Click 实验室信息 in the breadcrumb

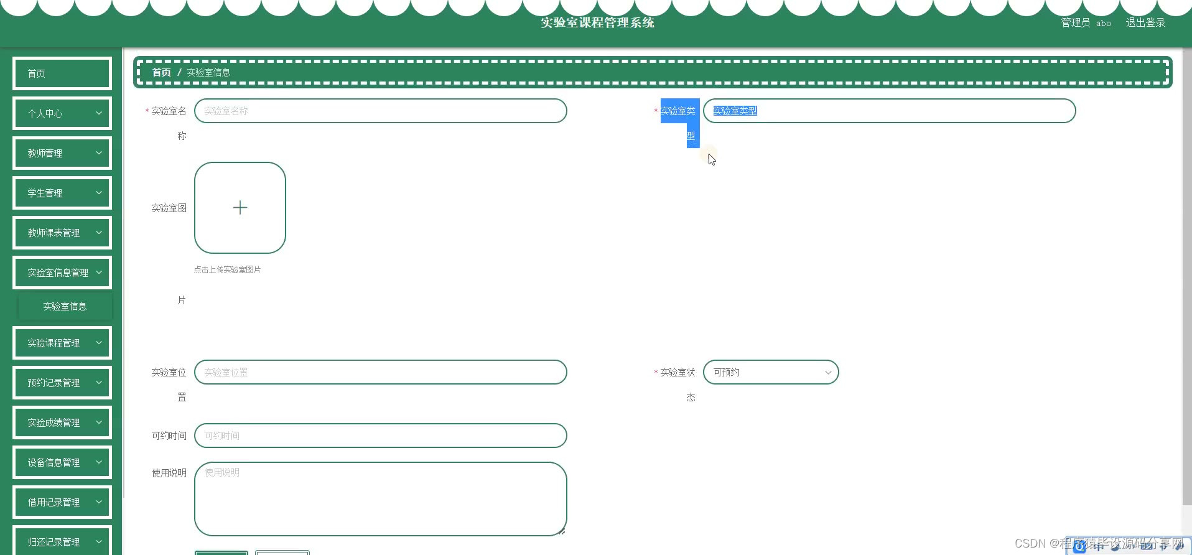tap(208, 72)
